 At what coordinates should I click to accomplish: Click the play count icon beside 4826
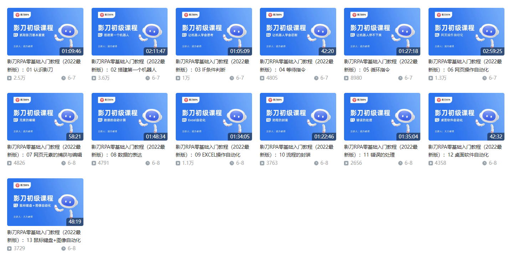click(9, 163)
